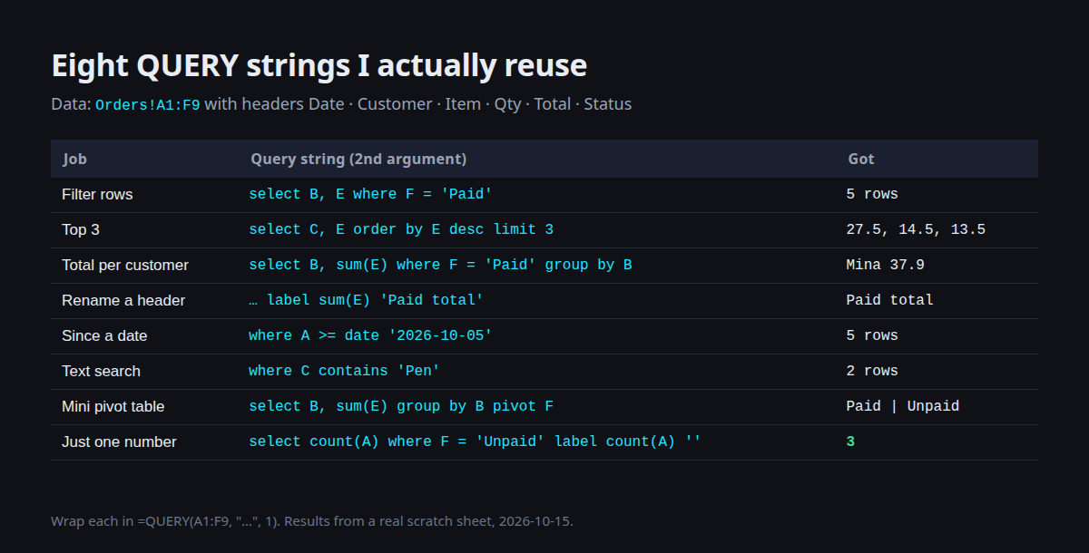Image resolution: width=1089 pixels, height=553 pixels.
Task: Click the 'Rename a header' job cell
Action: [123, 300]
